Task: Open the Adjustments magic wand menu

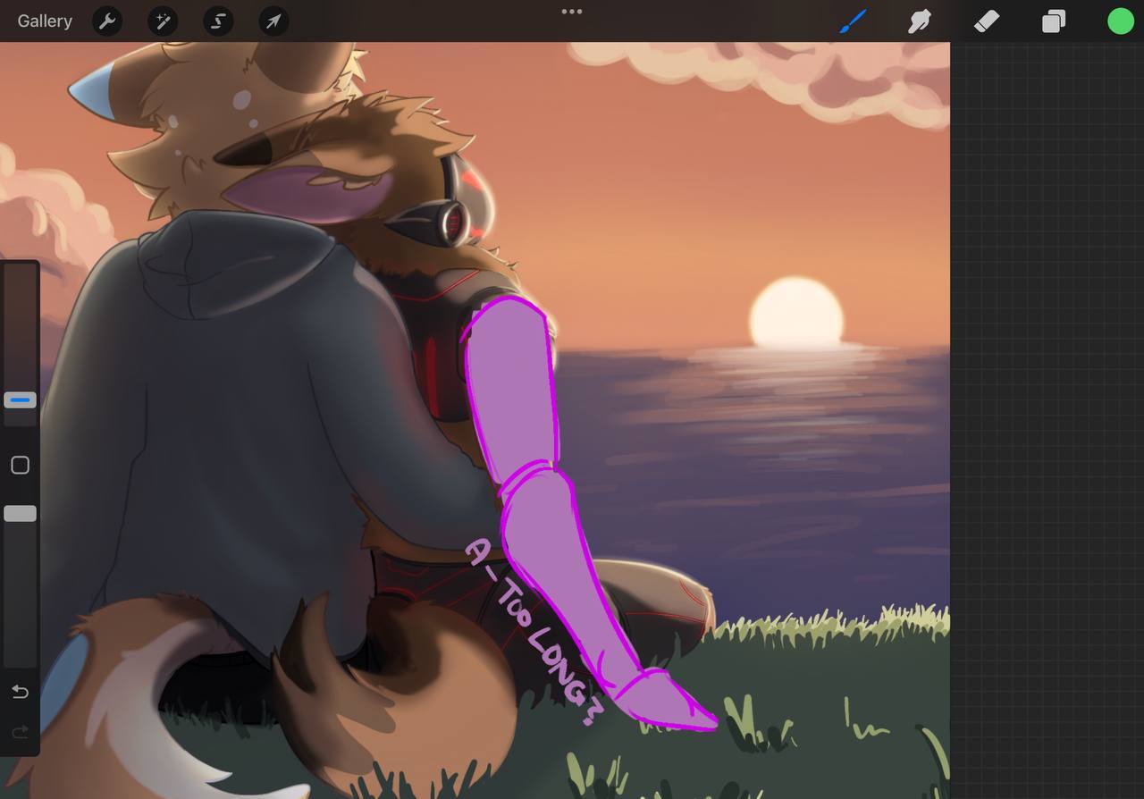Action: [x=163, y=21]
